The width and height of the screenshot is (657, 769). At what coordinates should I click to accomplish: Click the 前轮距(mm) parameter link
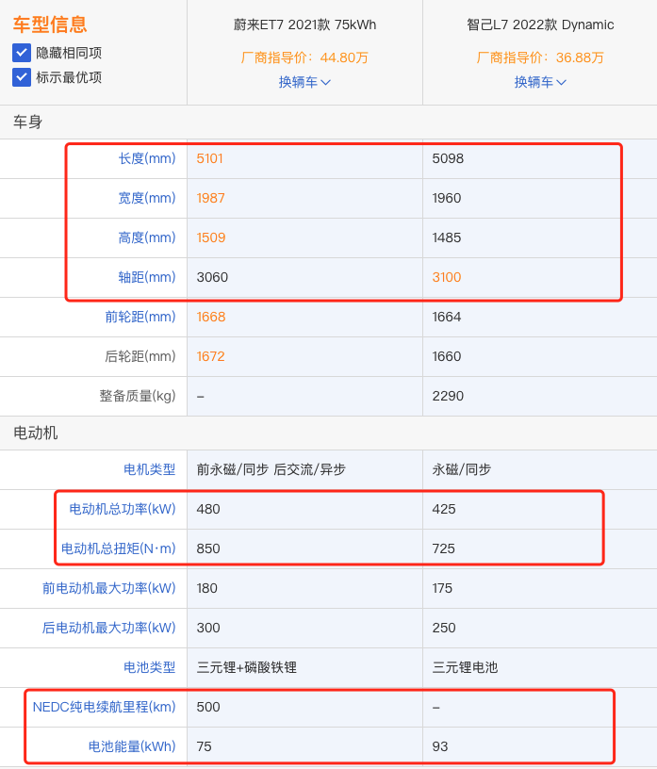(x=140, y=317)
